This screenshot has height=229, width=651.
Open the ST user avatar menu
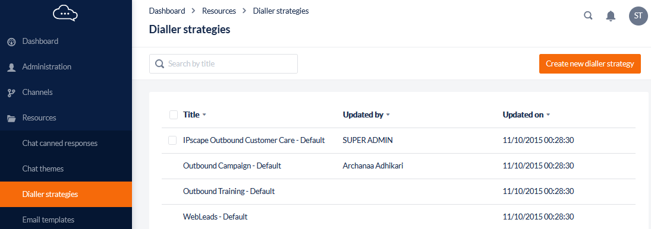[638, 16]
